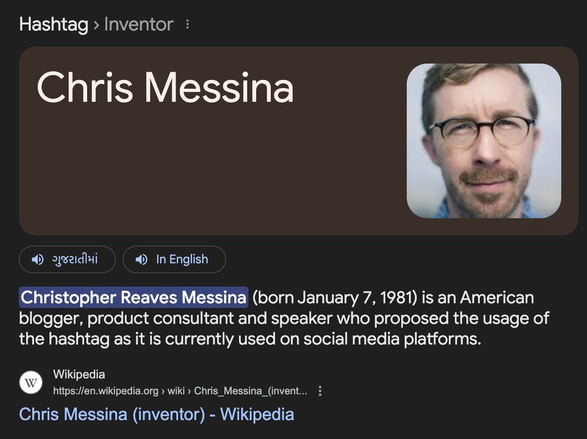
Task: Open the Chris Messina (inventor) Wikipedia link
Action: [x=157, y=415]
